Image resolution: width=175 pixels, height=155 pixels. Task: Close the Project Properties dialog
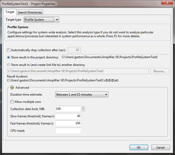pos(167,3)
